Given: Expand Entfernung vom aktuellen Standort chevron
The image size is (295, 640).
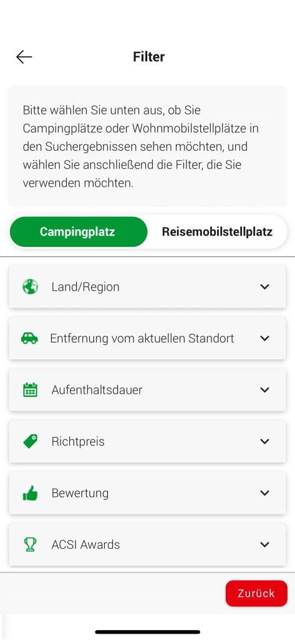Looking at the screenshot, I should pyautogui.click(x=265, y=338).
